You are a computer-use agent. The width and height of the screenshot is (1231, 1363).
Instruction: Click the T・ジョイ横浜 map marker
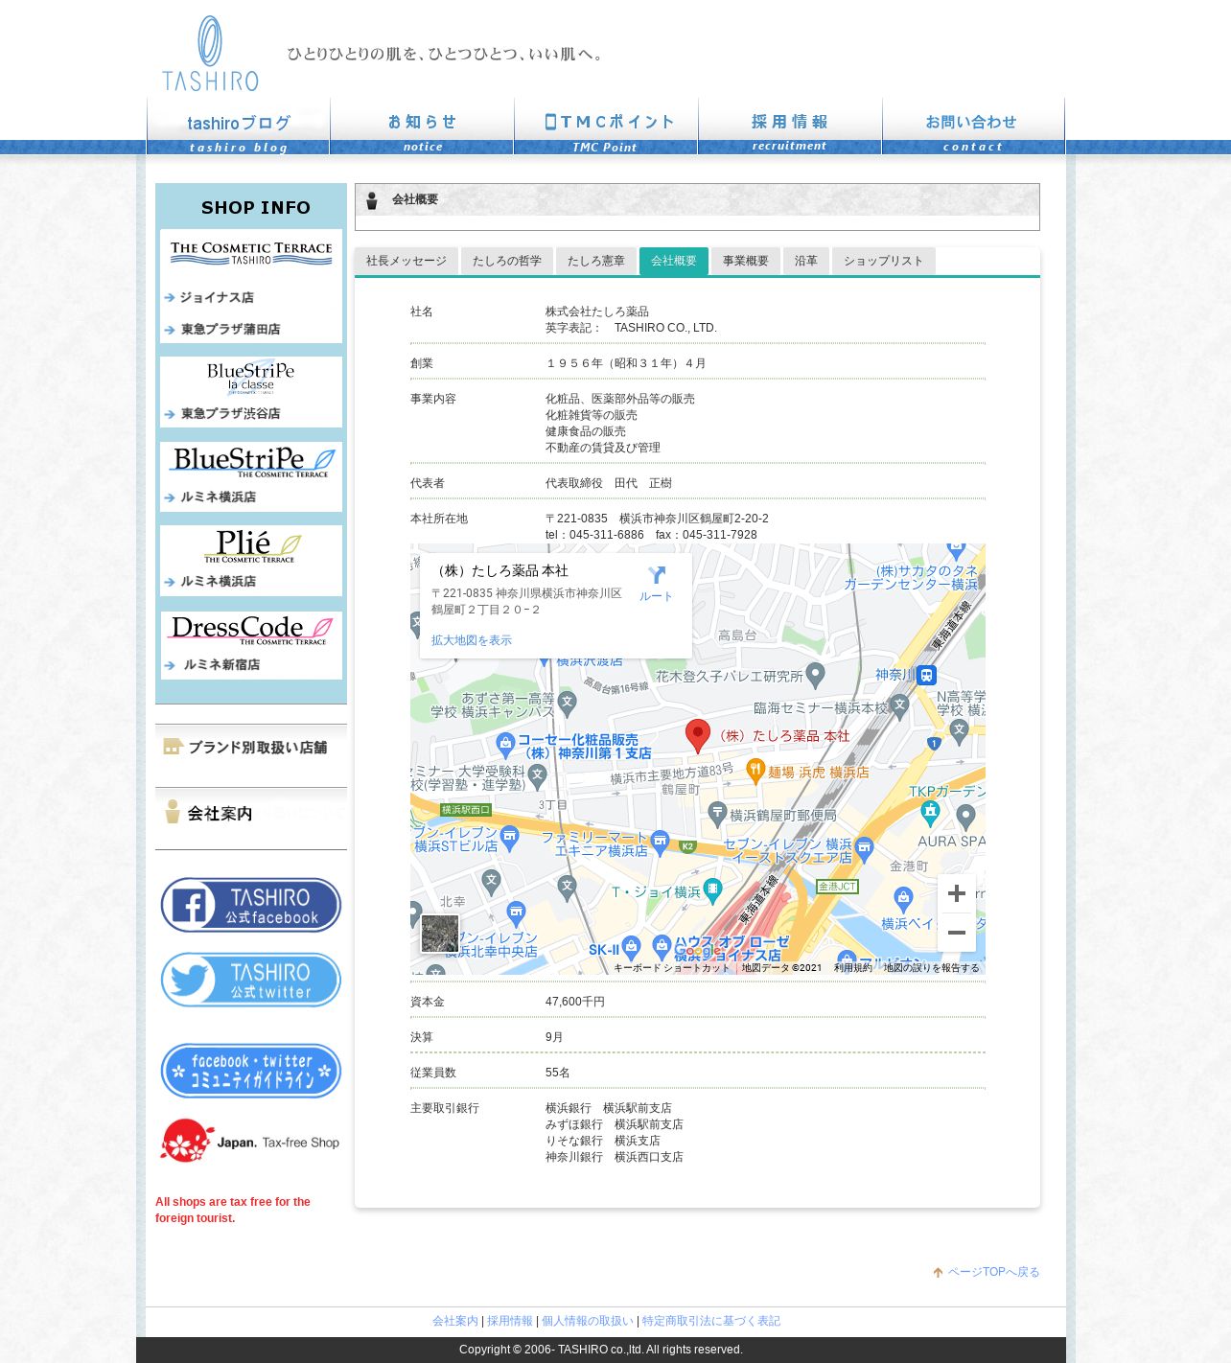pos(713,890)
